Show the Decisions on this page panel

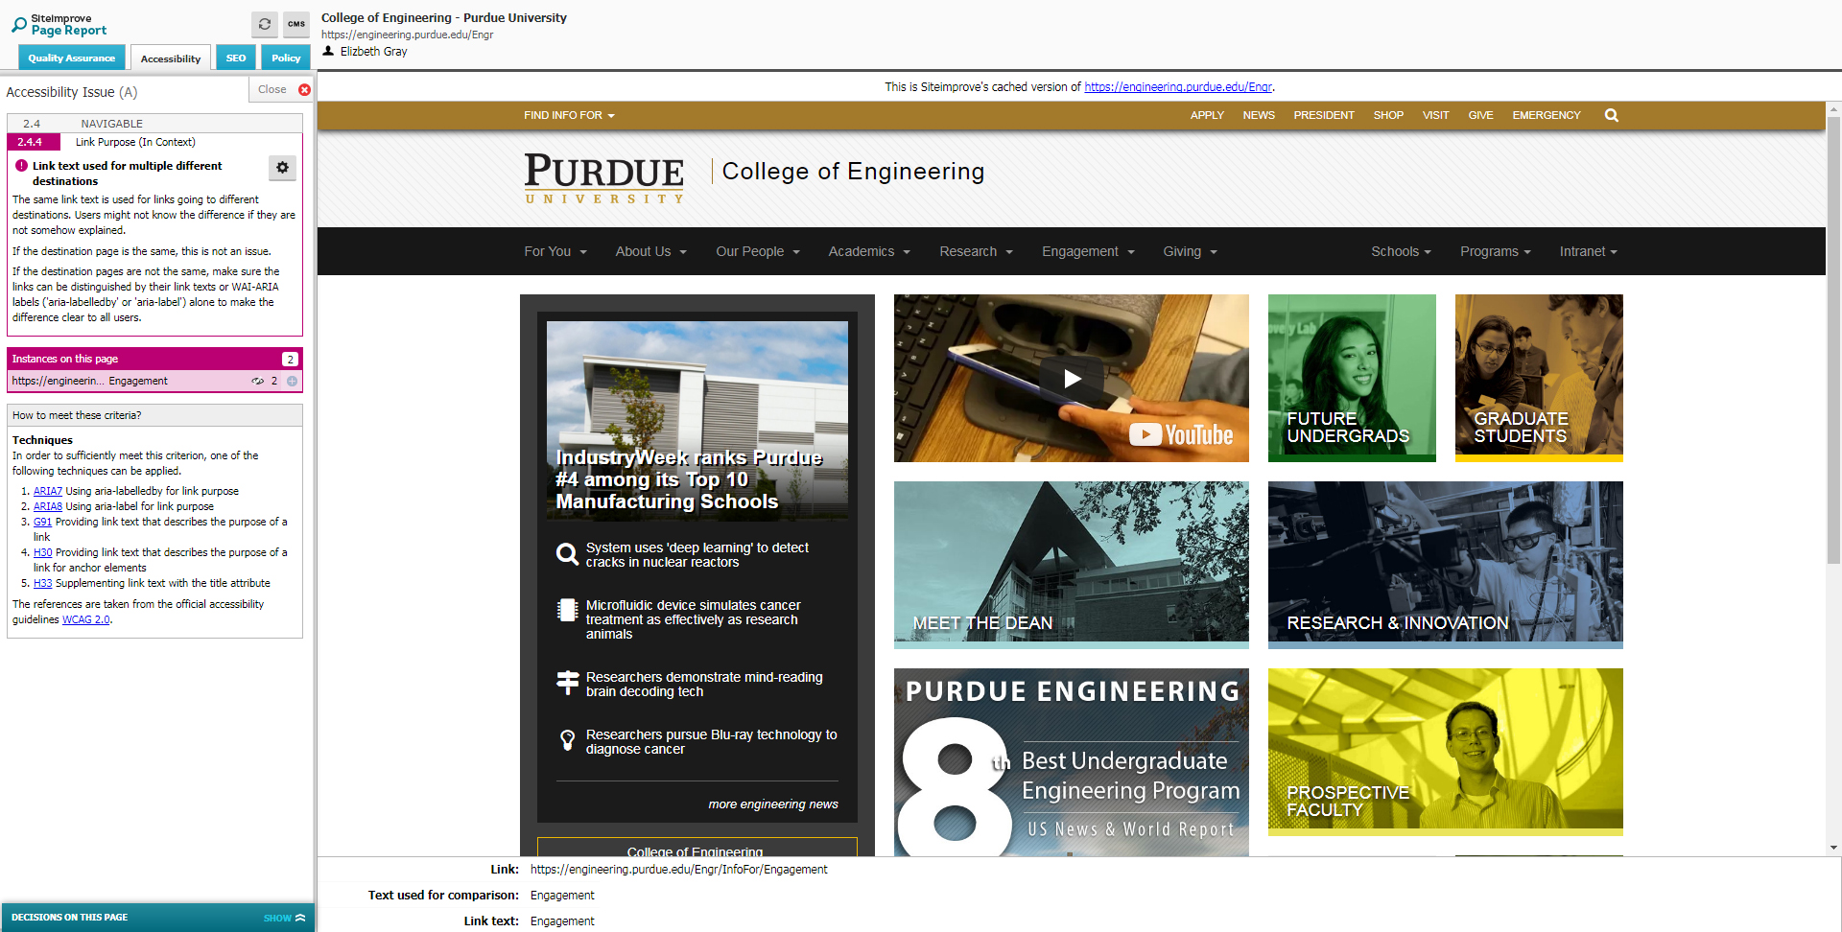(x=284, y=918)
